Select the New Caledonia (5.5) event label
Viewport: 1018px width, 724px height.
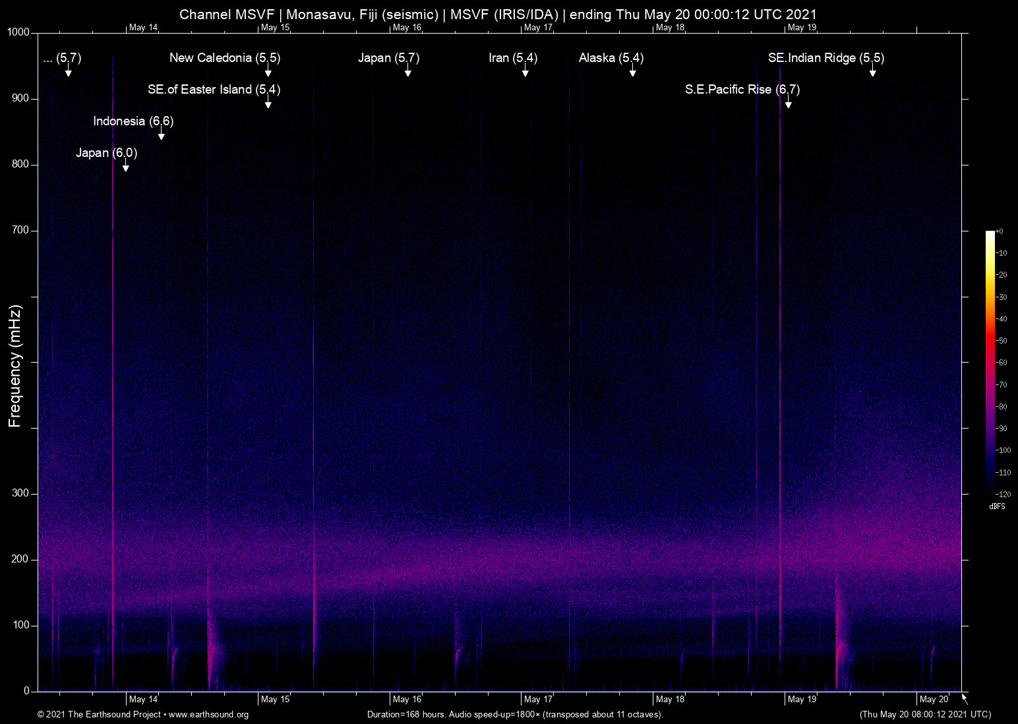pos(224,58)
